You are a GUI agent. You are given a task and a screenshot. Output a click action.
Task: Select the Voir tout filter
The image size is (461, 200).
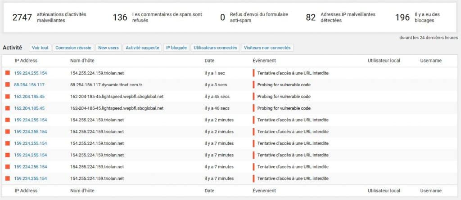(40, 48)
